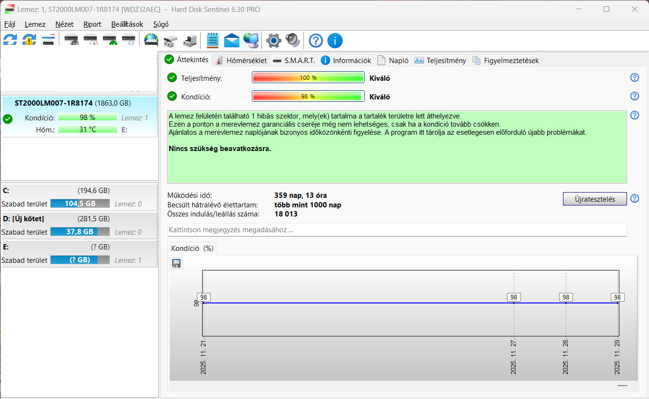Click the E: free space (? GB) bar

[x=80, y=260]
